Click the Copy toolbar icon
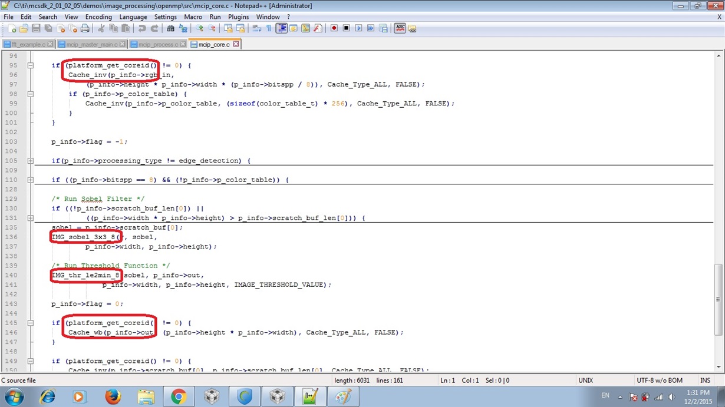The image size is (725, 407). (x=113, y=28)
